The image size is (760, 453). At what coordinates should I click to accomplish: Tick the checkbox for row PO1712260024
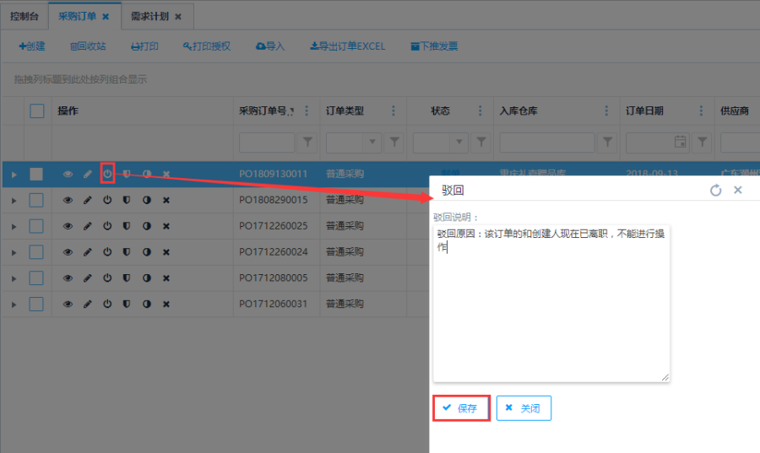coord(36,252)
